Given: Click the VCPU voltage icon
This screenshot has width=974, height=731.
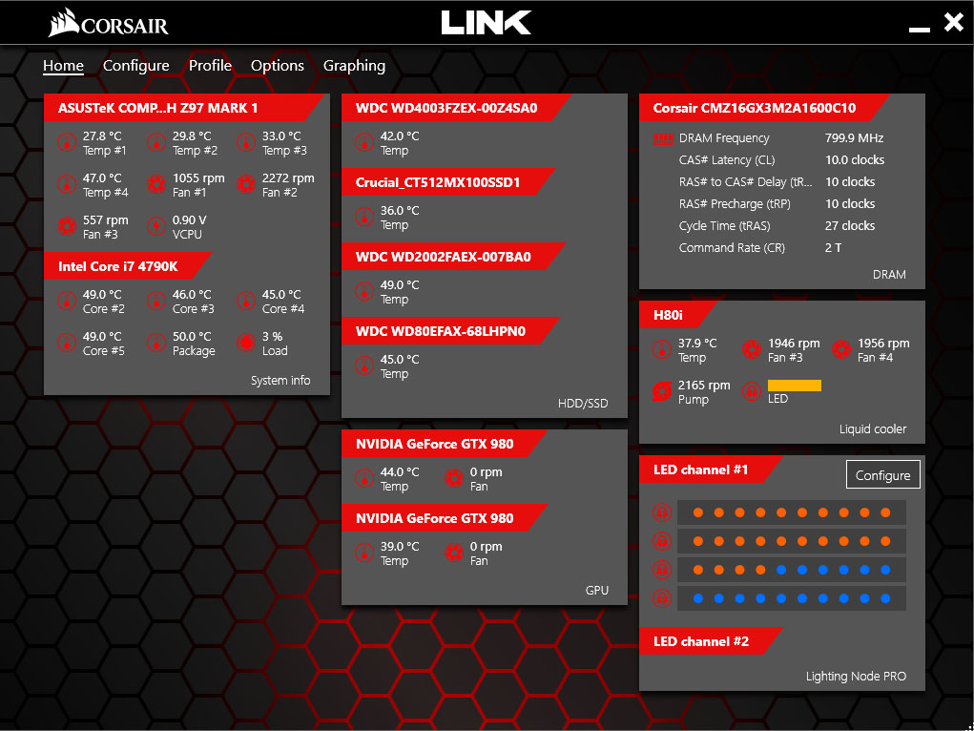Looking at the screenshot, I should (x=155, y=227).
